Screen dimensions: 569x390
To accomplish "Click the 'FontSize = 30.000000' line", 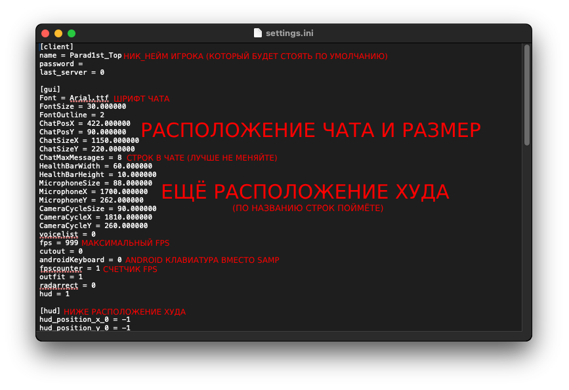I will click(x=83, y=106).
